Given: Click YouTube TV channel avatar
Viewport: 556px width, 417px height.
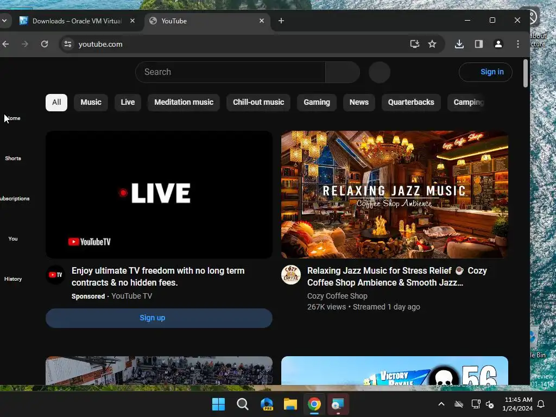Looking at the screenshot, I should click(55, 275).
